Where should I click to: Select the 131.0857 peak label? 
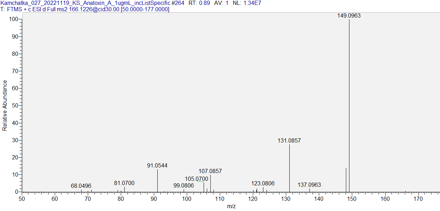(289, 141)
